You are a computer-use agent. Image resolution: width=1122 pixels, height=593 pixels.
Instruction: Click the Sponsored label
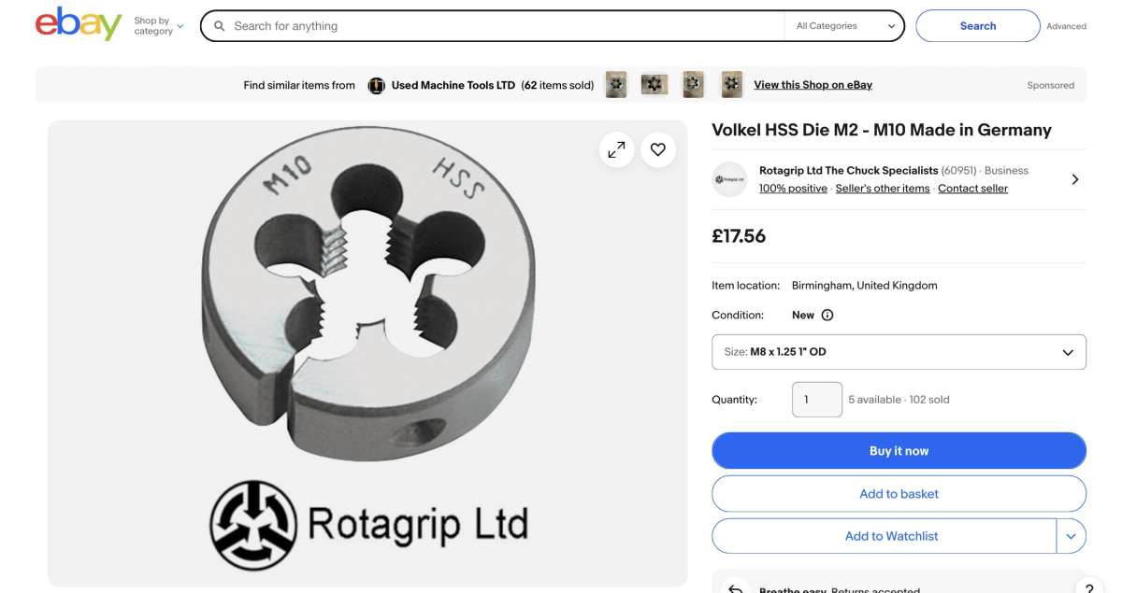tap(1051, 85)
